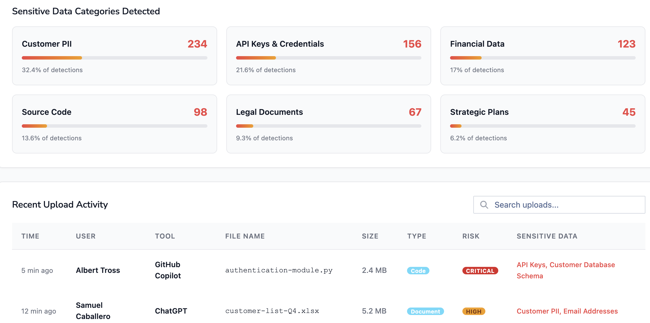Open customer-list-Q4.xlsx file entry
Screen dimensions: 650x323
coord(272,311)
